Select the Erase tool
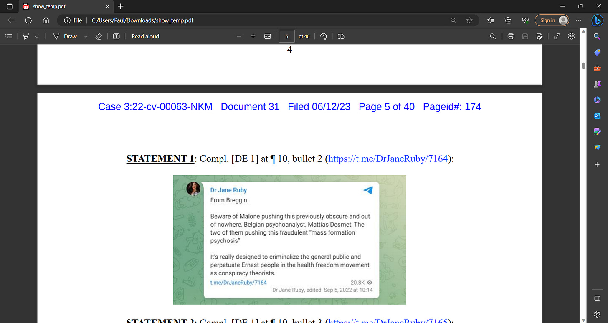608x323 pixels. tap(99, 36)
